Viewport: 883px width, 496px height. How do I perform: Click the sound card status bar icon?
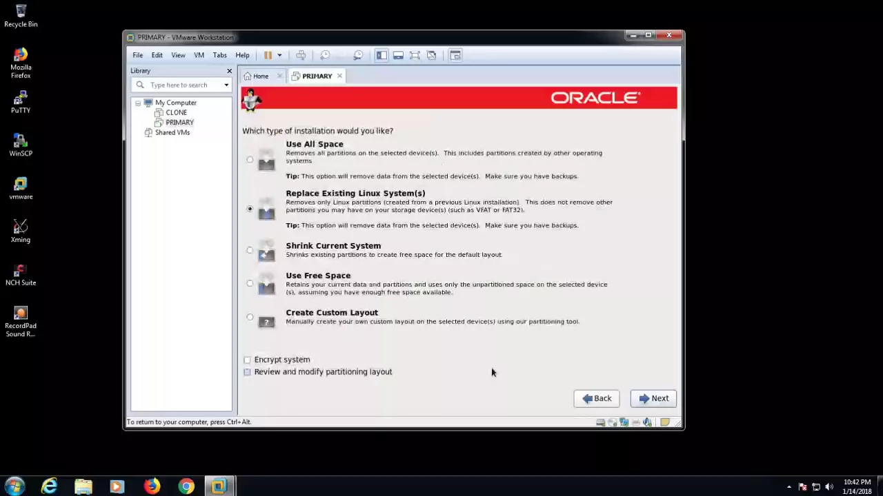647,422
